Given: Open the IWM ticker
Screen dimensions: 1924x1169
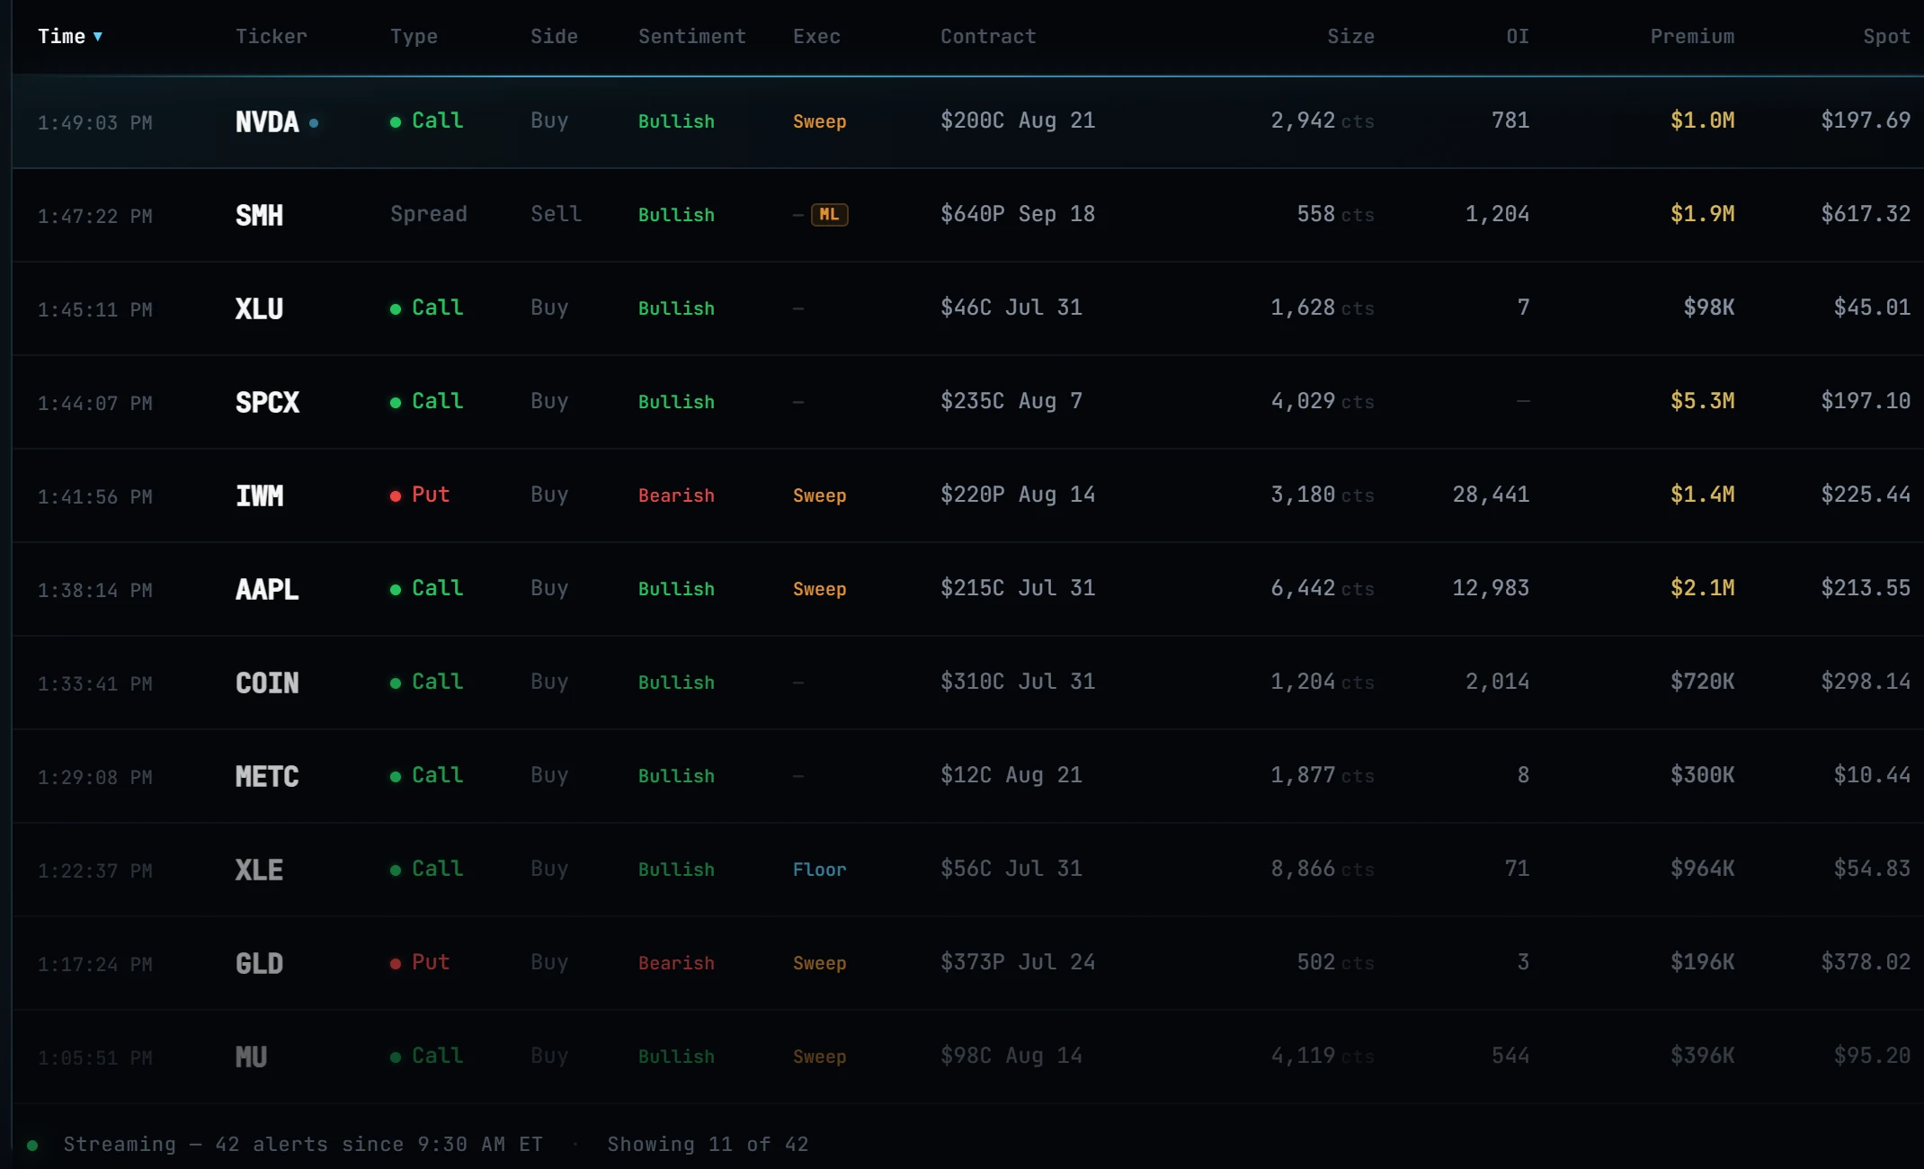Looking at the screenshot, I should point(259,496).
